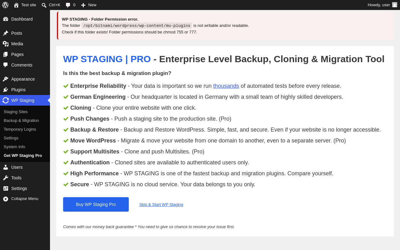Click the Tools wrench icon
This screenshot has width=400, height=250.
(x=6, y=178)
